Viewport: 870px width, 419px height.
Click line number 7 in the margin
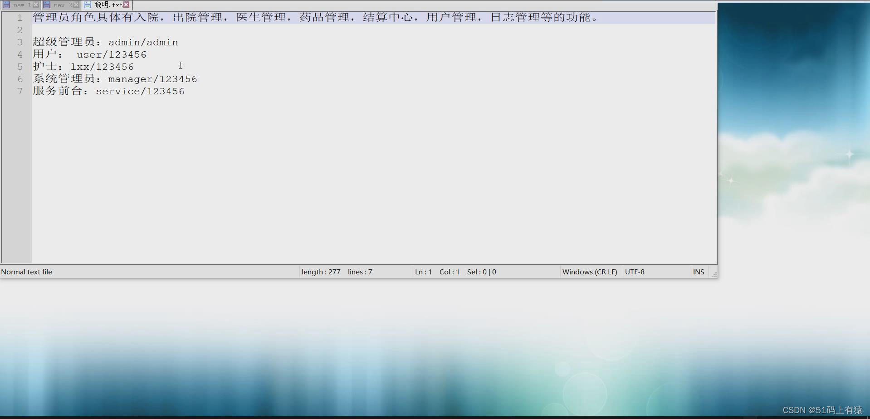click(x=20, y=91)
